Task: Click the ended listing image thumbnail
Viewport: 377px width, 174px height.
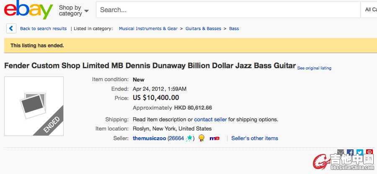Action: [34, 106]
